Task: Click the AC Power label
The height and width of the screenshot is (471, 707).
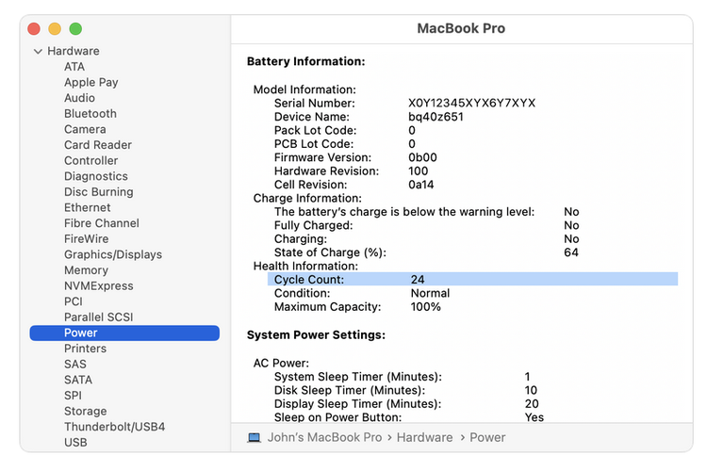Action: 281,364
